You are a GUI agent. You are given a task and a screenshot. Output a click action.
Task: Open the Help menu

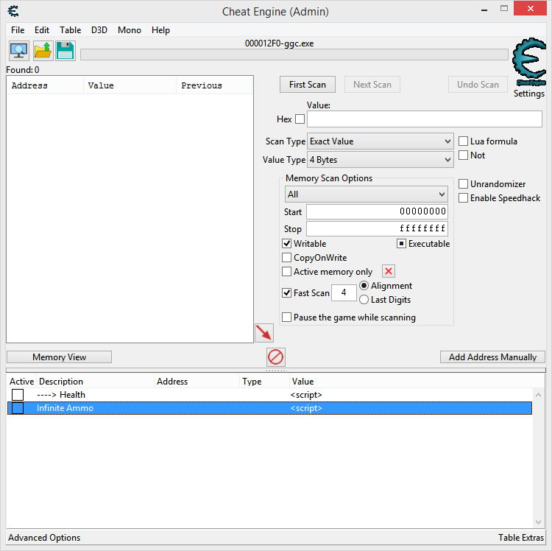click(160, 30)
